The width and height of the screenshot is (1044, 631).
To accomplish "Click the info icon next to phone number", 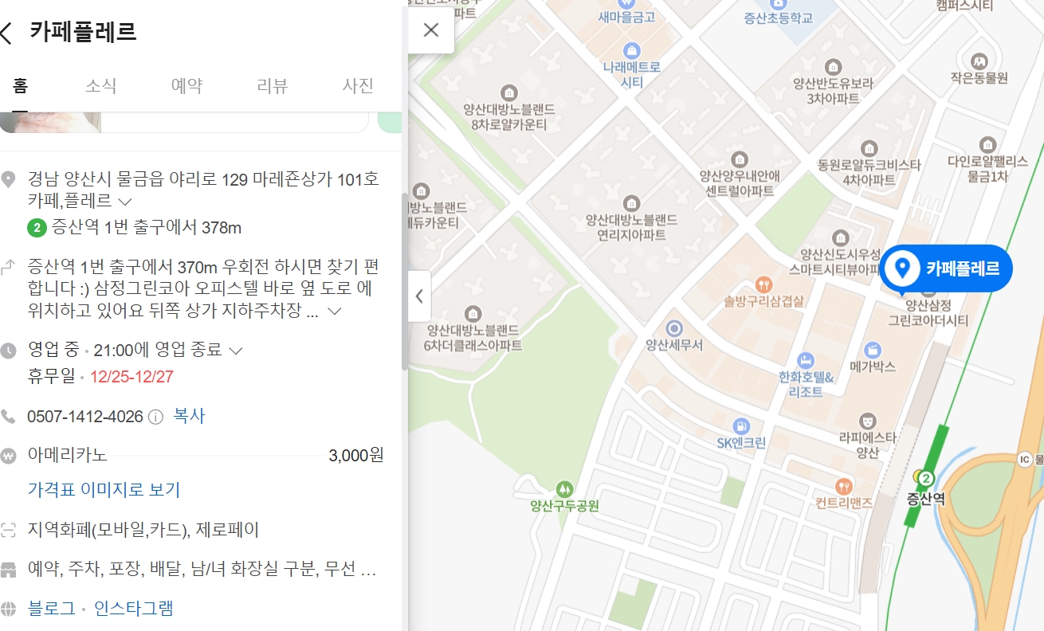I will click(156, 417).
